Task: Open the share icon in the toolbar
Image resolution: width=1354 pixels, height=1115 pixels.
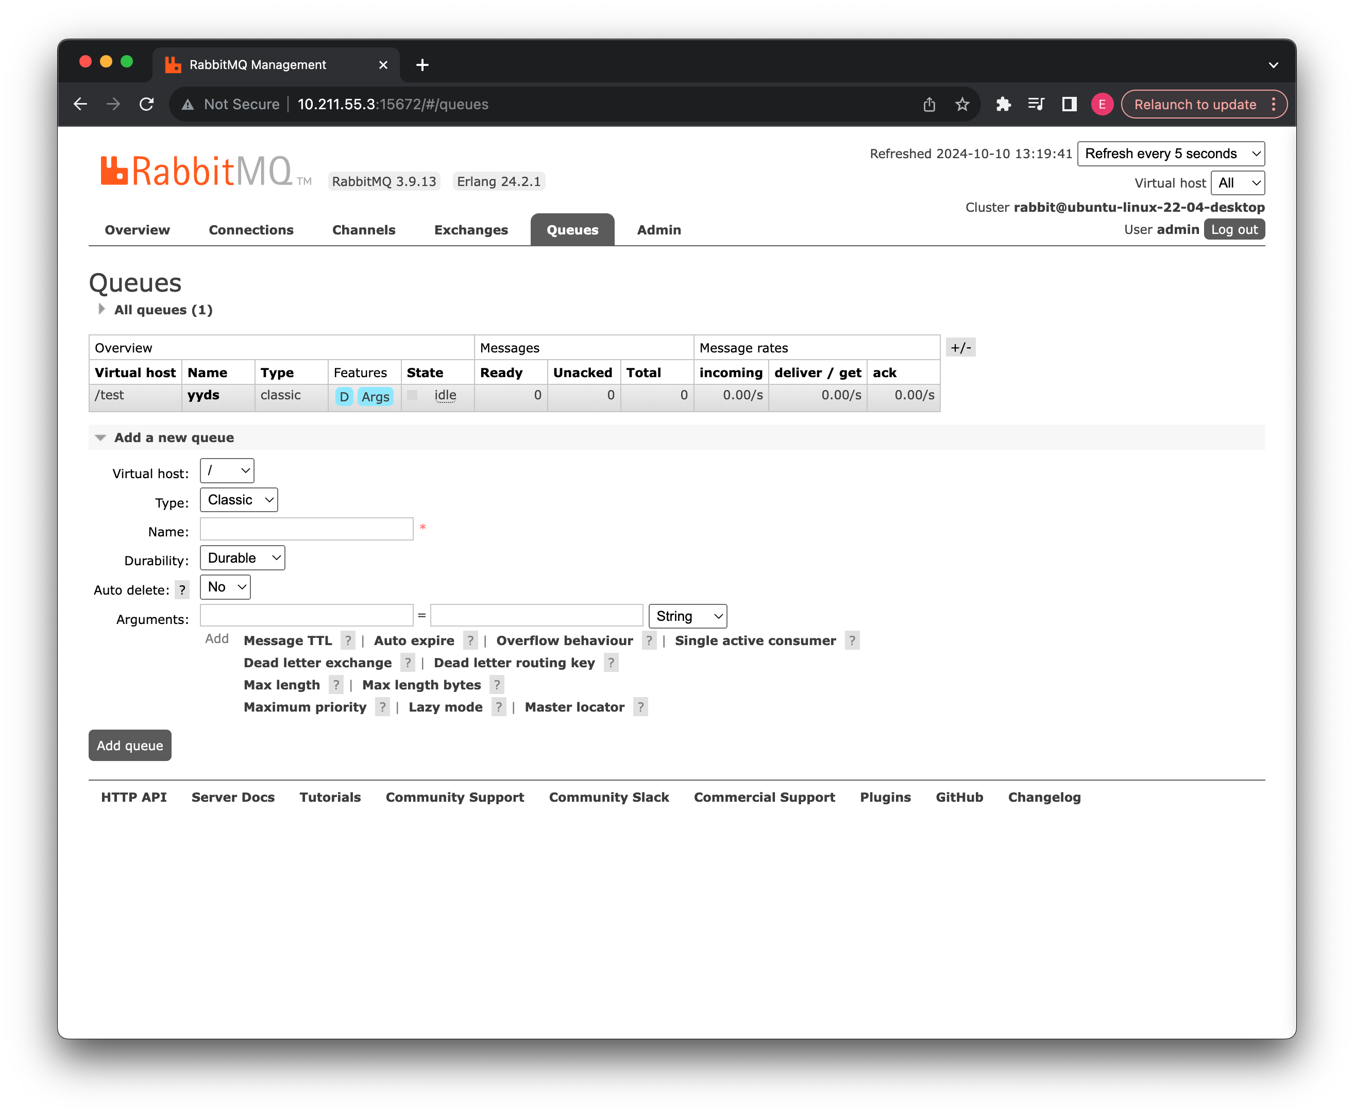Action: (929, 104)
